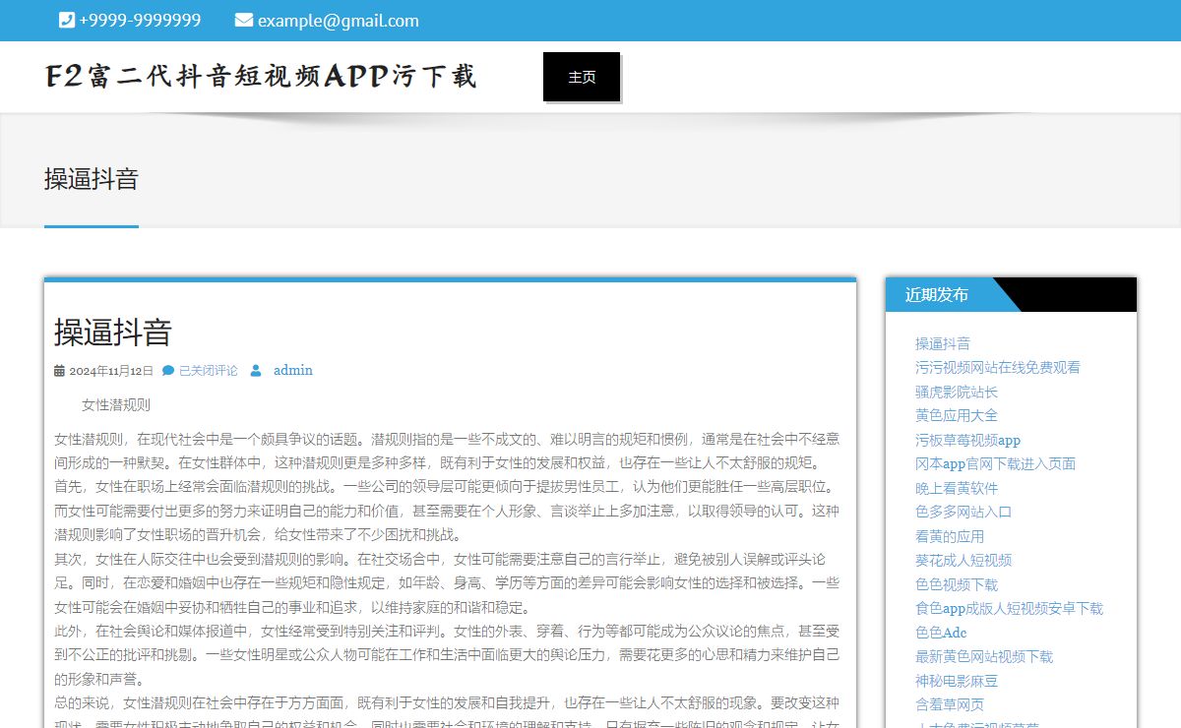Click the 已关闭评论 comments status
Viewport: 1181px width, 728px height.
pos(208,371)
